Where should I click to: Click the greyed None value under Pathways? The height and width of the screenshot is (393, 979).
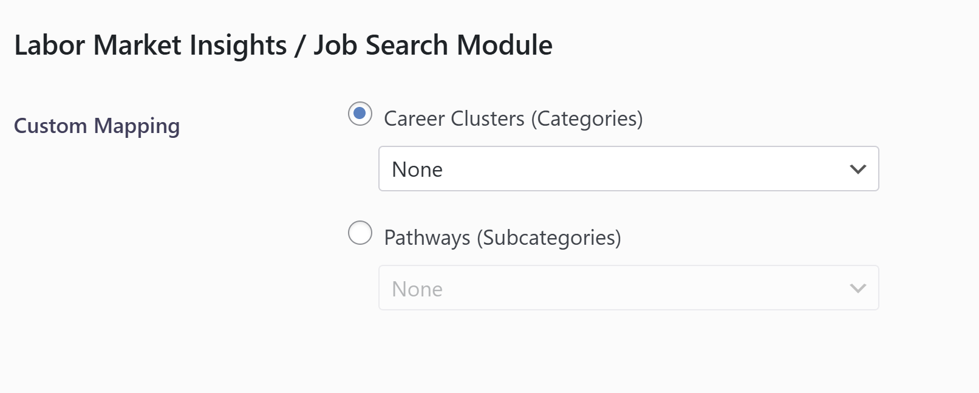417,289
